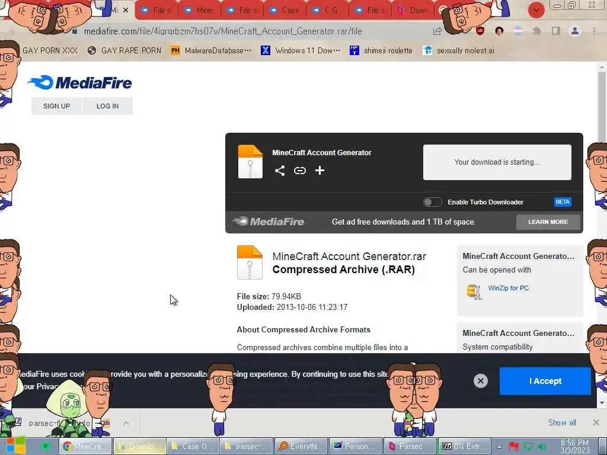The image size is (607, 455).
Task: Switch to the Minec... browser tab
Action: click(200, 11)
